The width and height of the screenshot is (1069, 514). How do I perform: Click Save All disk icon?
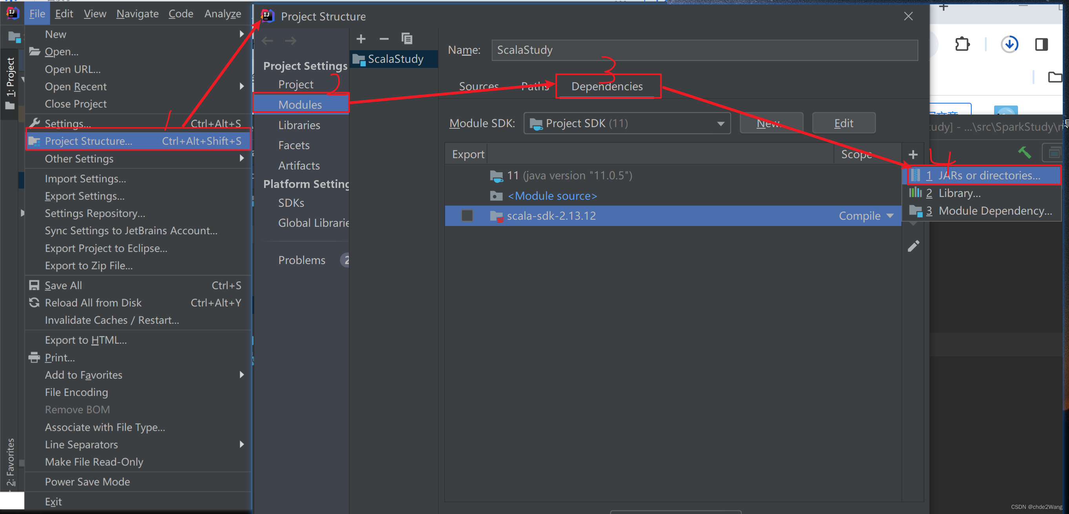34,285
